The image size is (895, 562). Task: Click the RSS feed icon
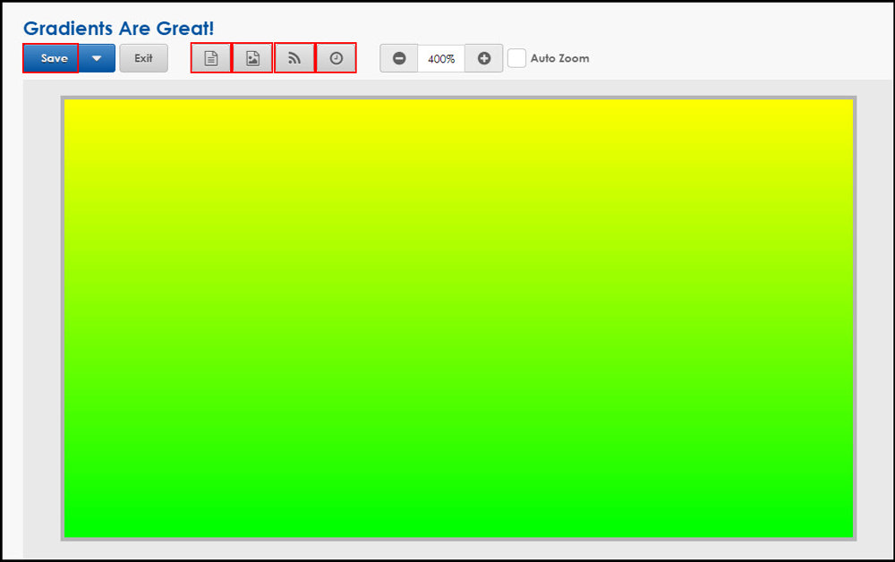294,57
